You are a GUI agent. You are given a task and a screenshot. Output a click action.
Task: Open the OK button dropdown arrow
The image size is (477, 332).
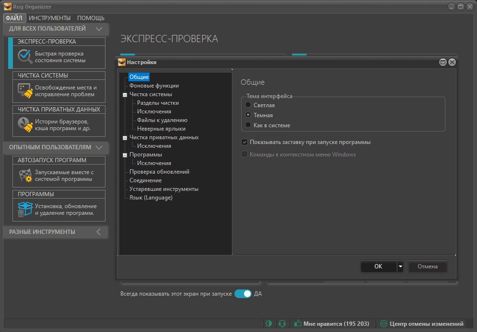coord(400,266)
